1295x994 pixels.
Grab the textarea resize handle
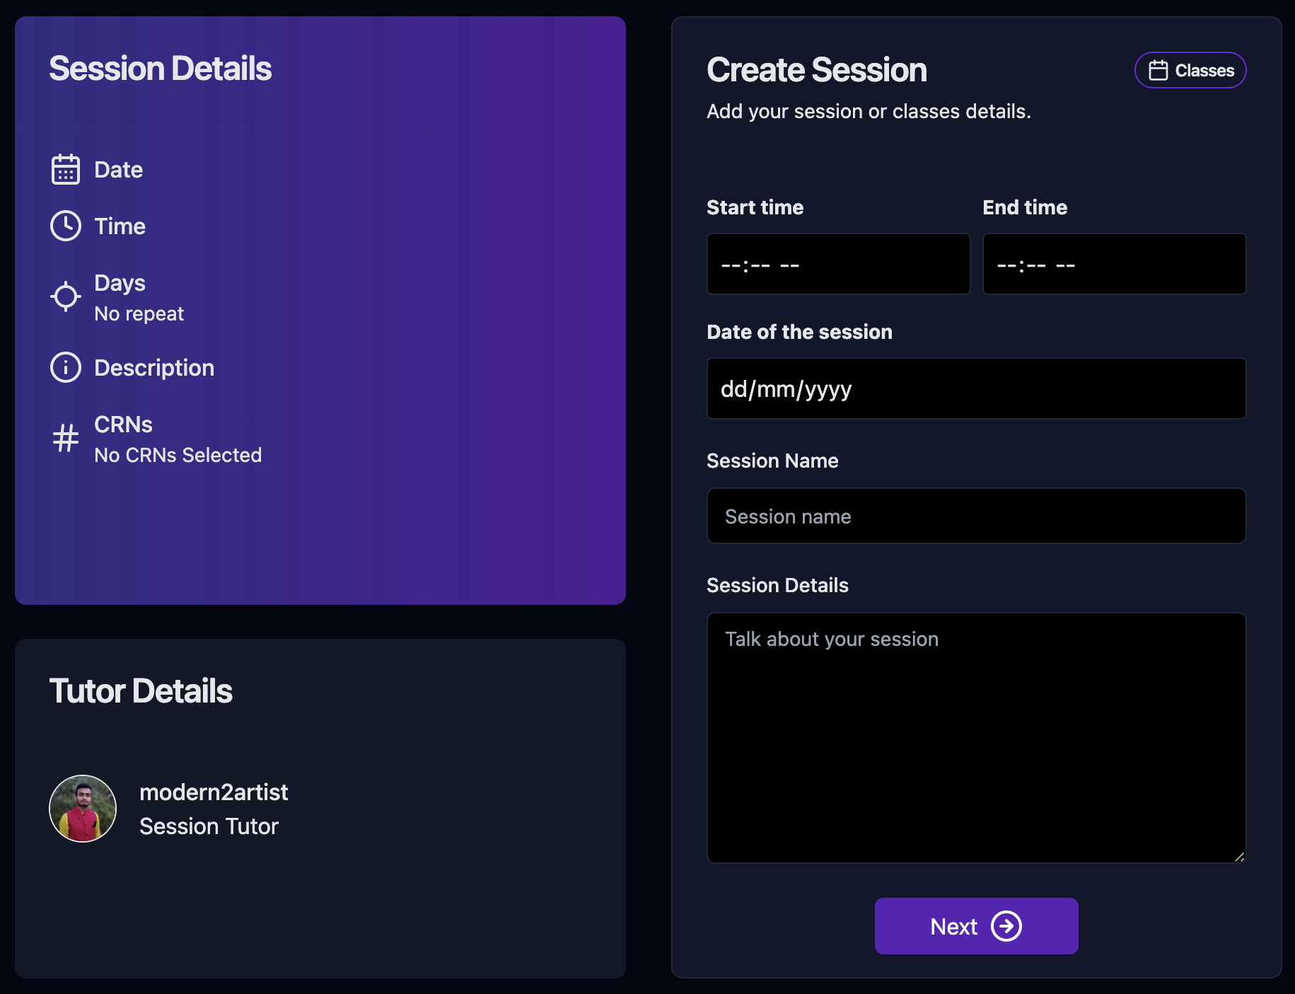[x=1239, y=857]
